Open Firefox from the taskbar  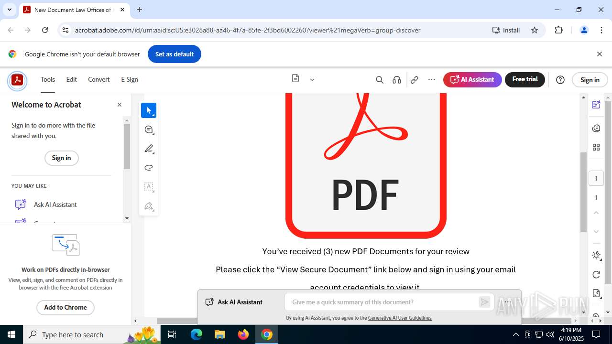click(x=243, y=334)
